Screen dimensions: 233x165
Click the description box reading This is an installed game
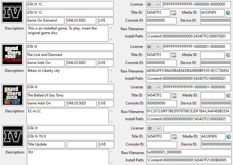coord(67,33)
